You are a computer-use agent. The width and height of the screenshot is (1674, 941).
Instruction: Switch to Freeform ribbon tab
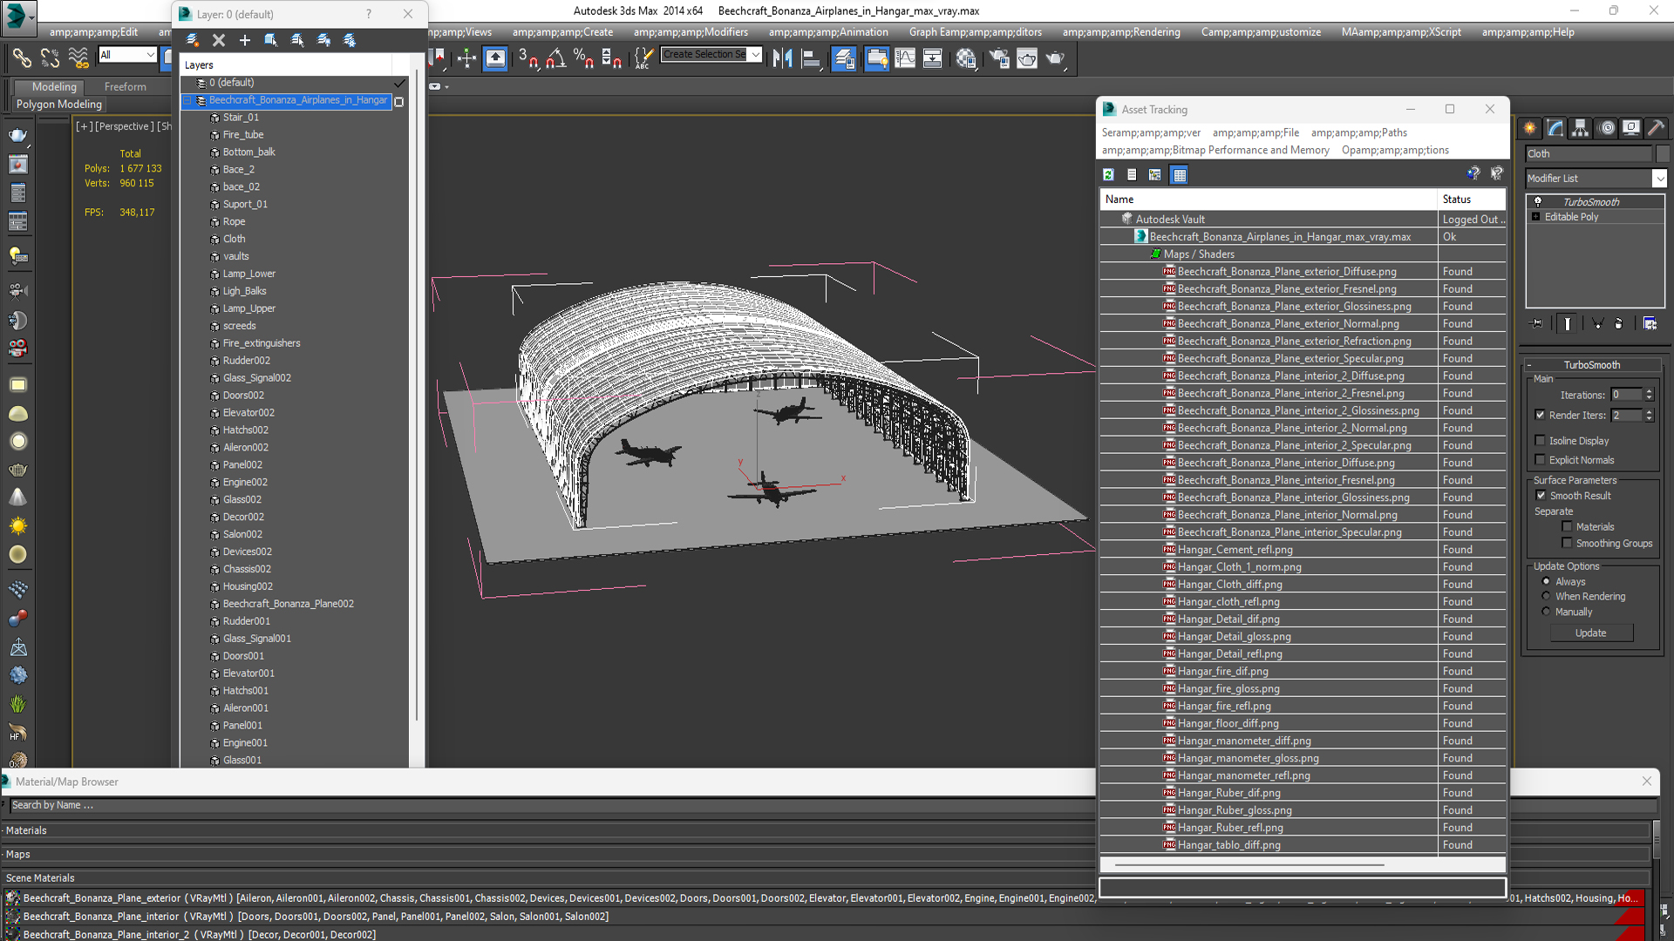click(126, 86)
